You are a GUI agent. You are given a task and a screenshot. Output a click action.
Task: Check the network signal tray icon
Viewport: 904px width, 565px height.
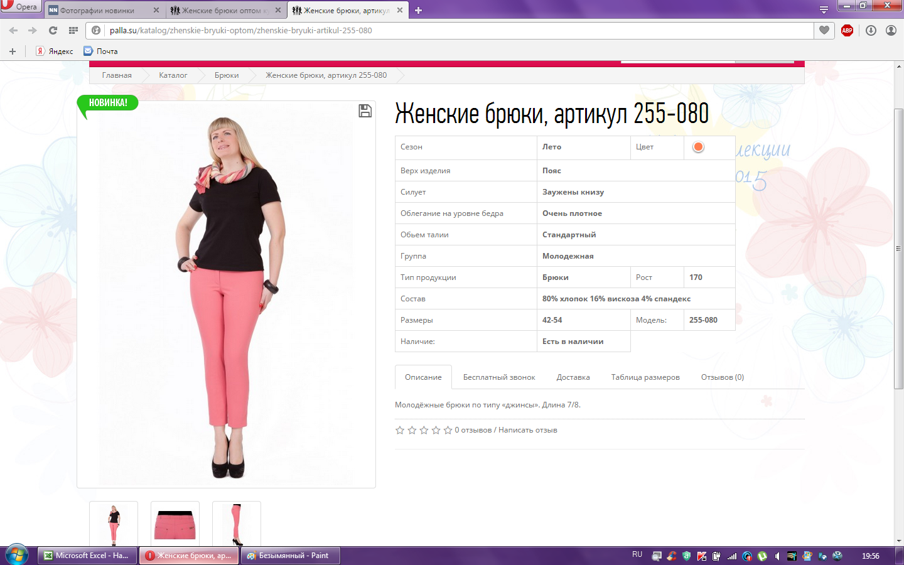732,556
